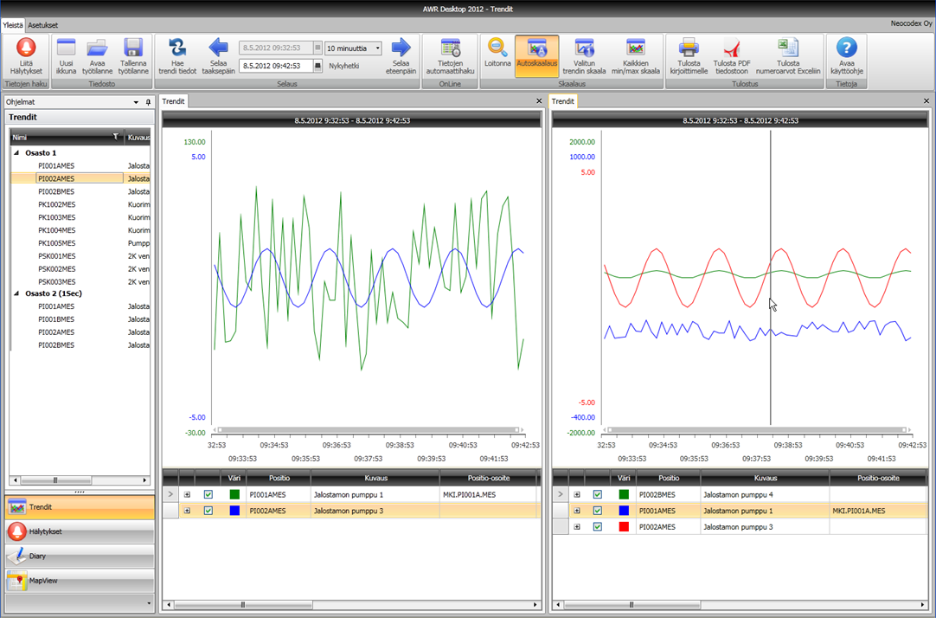This screenshot has height=618, width=936.
Task: Expand PI001AMES row in left trend table
Action: point(187,494)
